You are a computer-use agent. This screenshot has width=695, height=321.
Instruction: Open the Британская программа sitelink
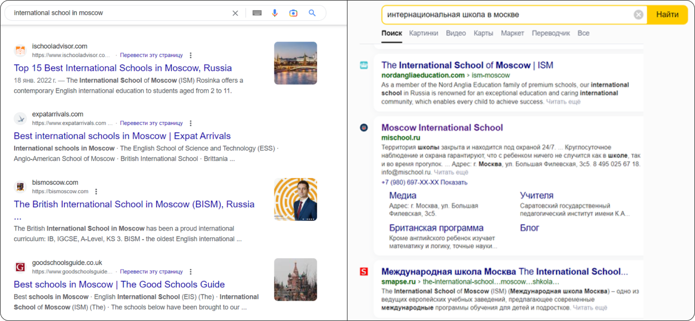[x=437, y=228]
